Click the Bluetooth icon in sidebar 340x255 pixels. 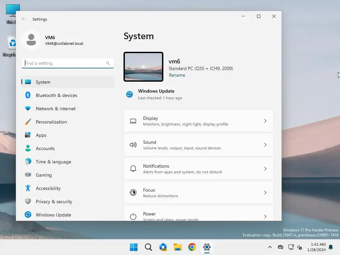click(x=28, y=95)
